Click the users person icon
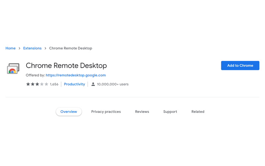The height and width of the screenshot is (166, 265). [93, 84]
